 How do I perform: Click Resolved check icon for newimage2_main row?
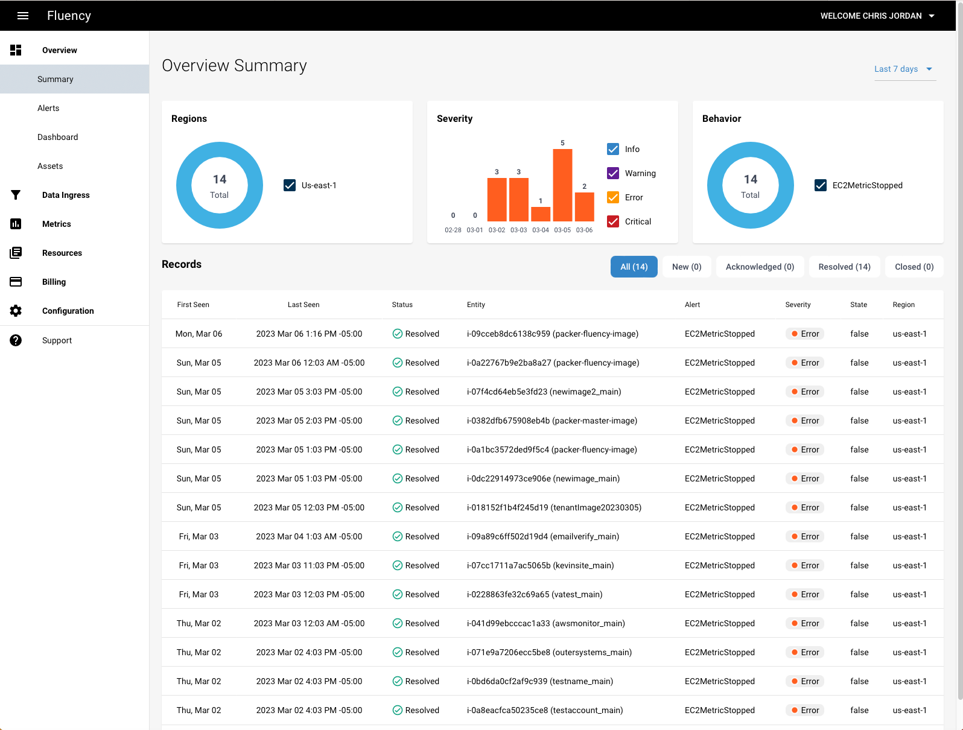[398, 392]
